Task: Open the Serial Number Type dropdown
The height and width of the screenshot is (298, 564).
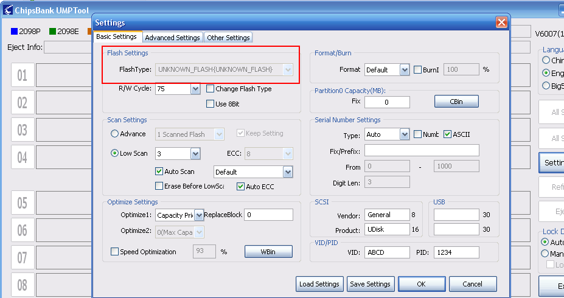Action: click(x=405, y=134)
